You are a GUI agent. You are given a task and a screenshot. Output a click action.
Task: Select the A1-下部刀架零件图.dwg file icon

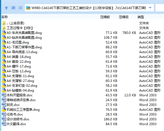[x=4, y=47]
